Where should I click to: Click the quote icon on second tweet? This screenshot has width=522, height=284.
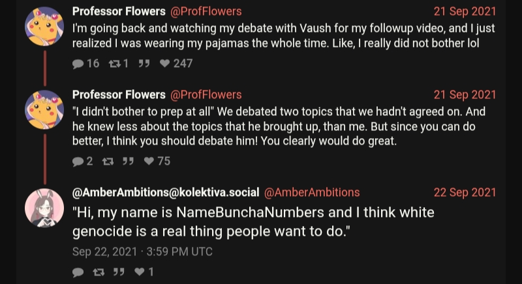coord(129,161)
